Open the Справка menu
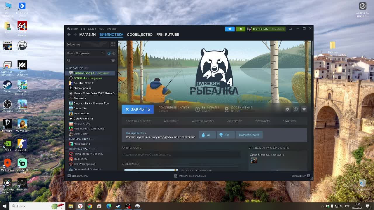The width and height of the screenshot is (374, 210). (x=112, y=29)
